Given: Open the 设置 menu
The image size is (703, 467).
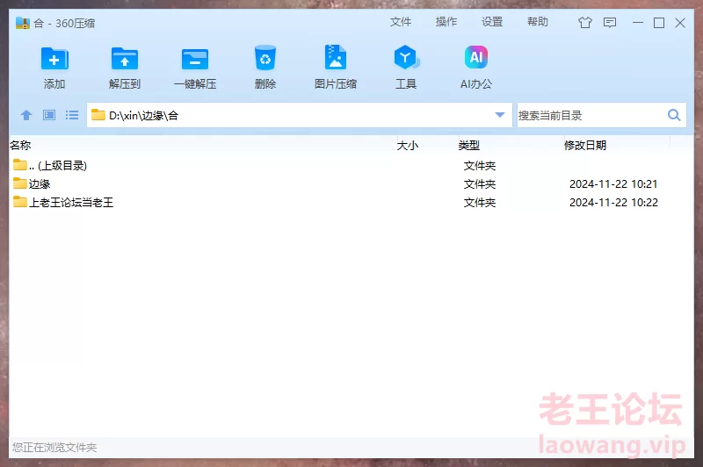Looking at the screenshot, I should click(492, 22).
